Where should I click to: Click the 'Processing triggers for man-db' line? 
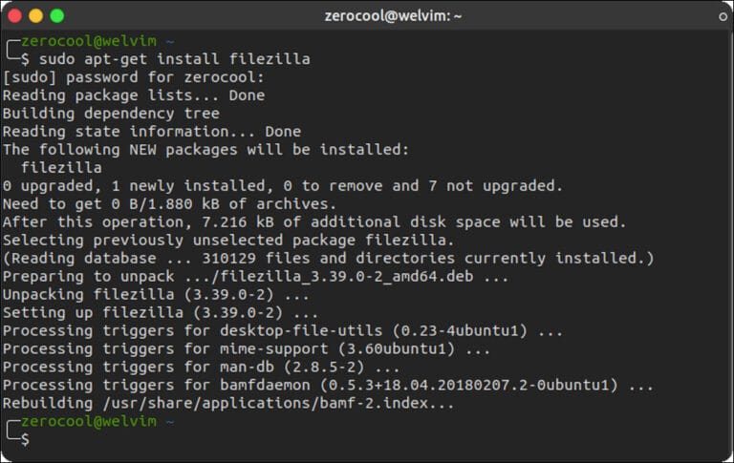pos(202,368)
